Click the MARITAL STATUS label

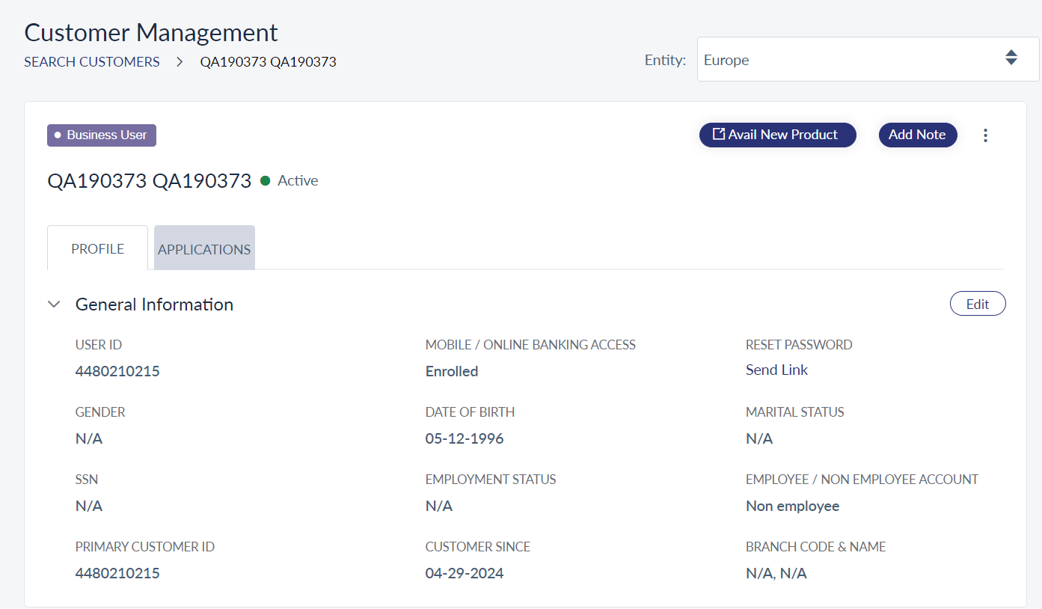[x=794, y=412]
